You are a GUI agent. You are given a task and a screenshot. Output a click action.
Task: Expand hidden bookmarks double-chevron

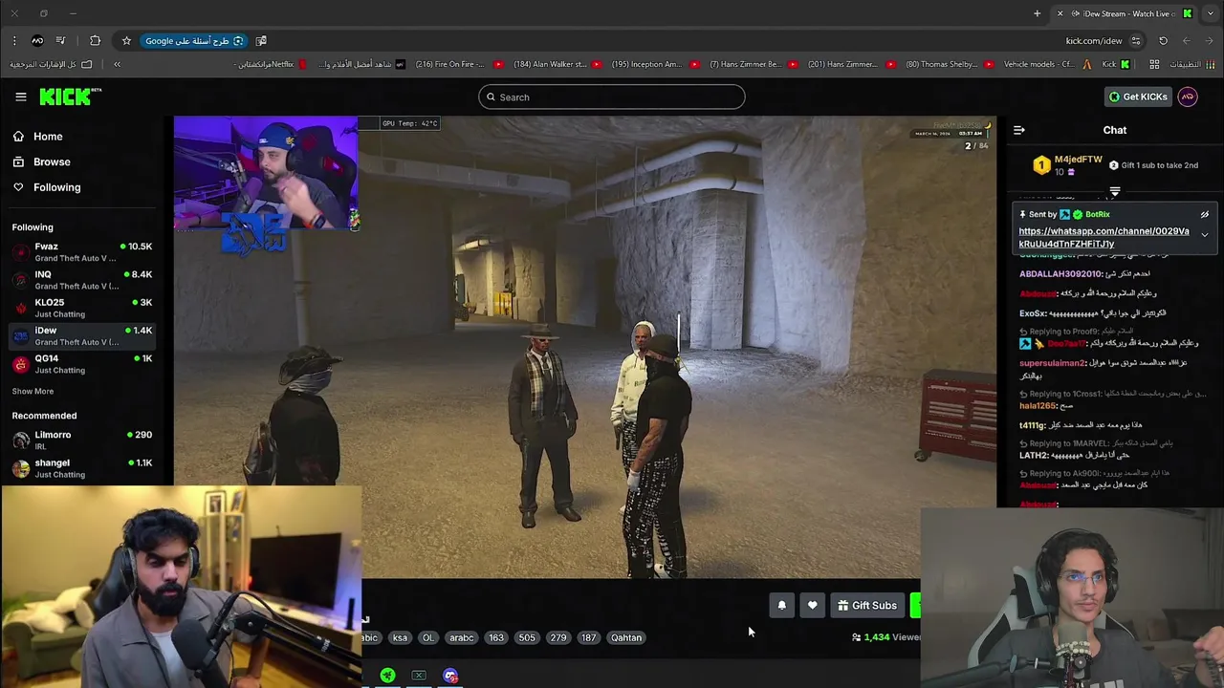[x=117, y=64]
